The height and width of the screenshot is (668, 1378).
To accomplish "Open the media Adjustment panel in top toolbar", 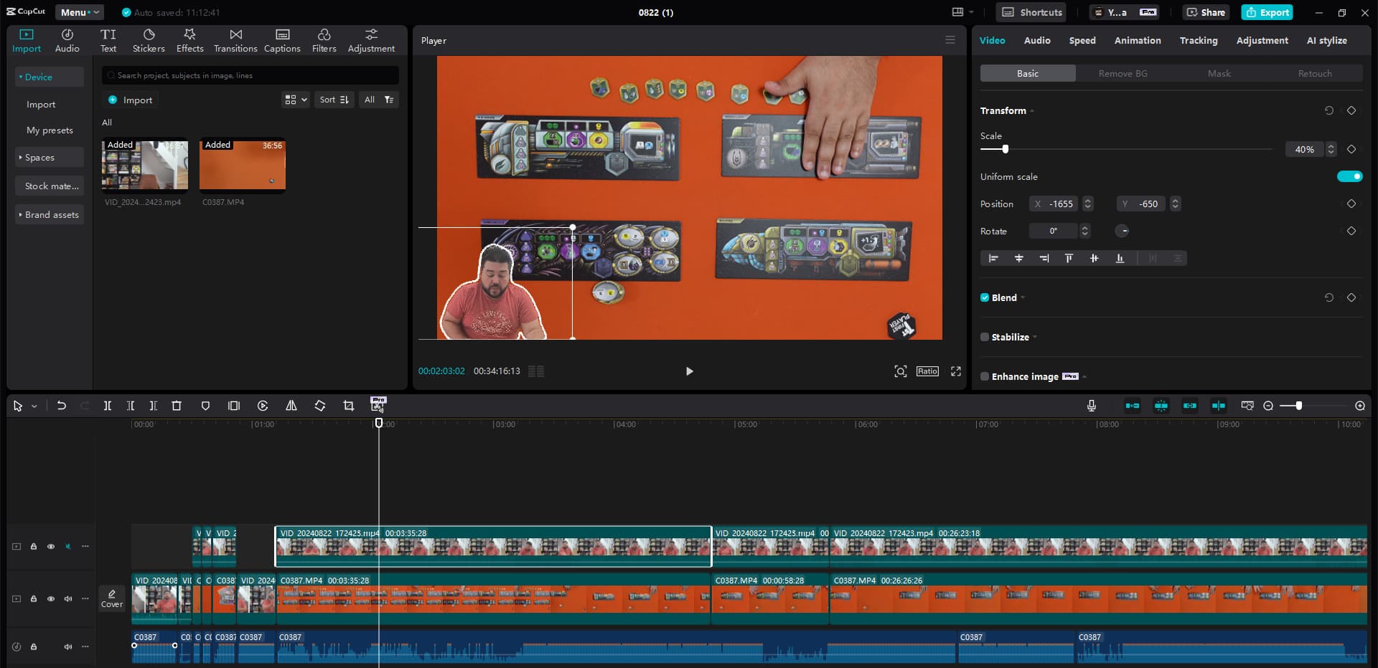I will [371, 41].
